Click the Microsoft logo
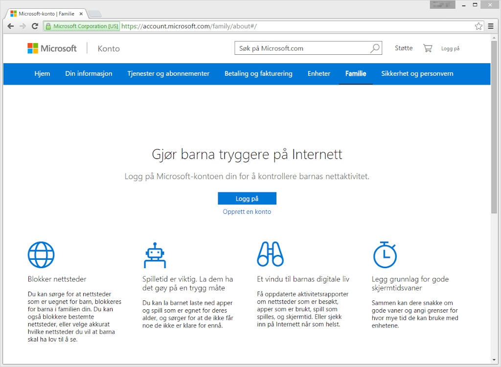501x367 pixels. (x=52, y=48)
